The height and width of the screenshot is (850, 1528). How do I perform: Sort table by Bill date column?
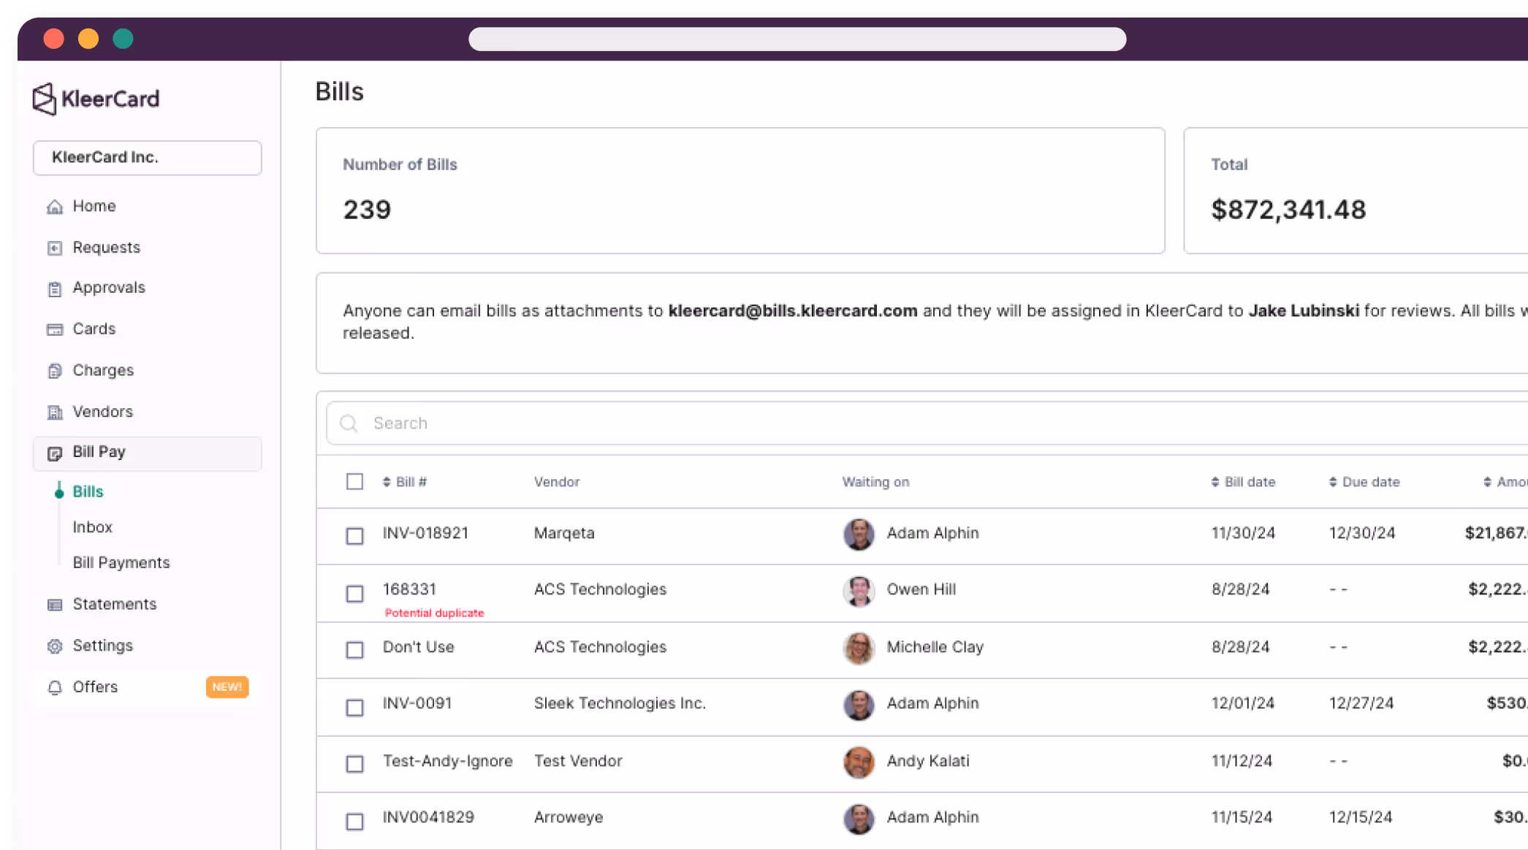[1243, 482]
